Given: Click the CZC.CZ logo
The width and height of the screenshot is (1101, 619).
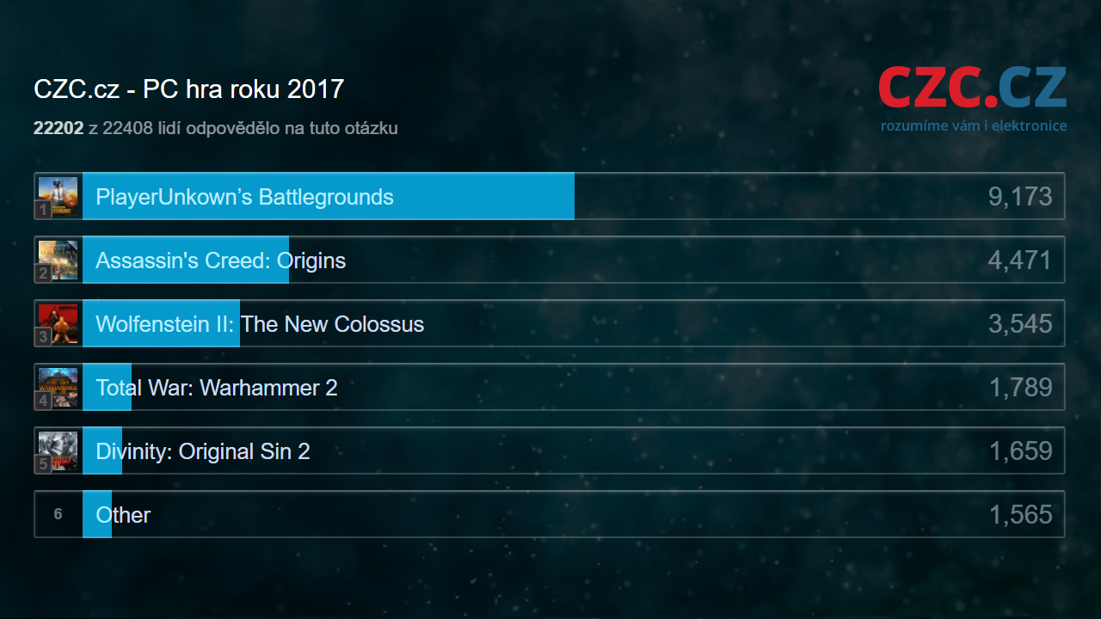Looking at the screenshot, I should pyautogui.click(x=972, y=89).
